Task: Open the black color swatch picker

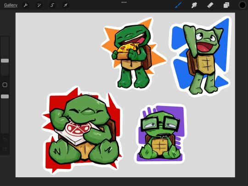Action: 242,5
